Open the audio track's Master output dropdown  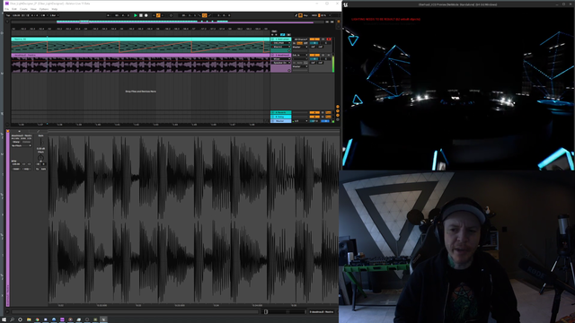(300, 66)
